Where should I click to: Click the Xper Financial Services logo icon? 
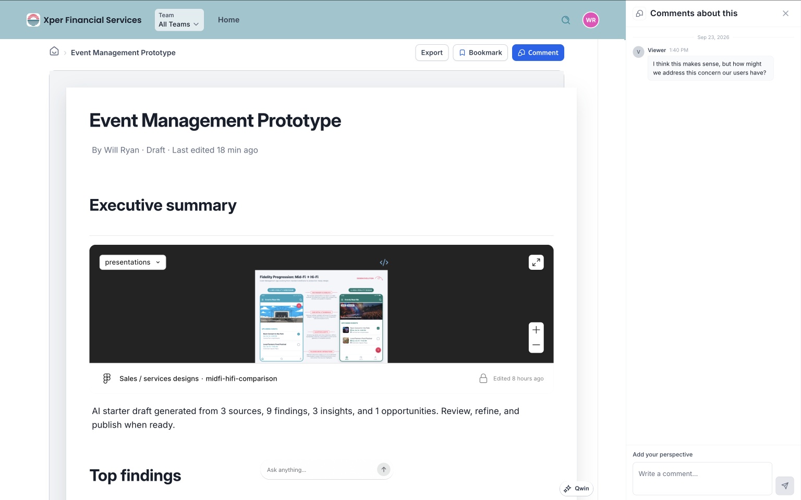[33, 20]
